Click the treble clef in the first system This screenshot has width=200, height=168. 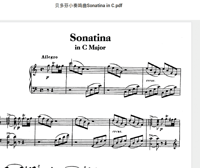35,70
